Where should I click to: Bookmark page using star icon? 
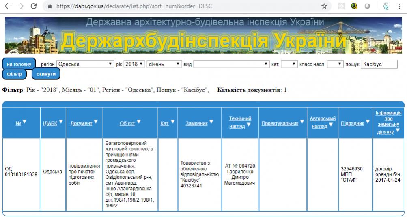pyautogui.click(x=324, y=6)
